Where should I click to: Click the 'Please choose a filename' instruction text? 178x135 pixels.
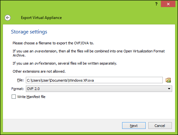[x=53, y=43]
